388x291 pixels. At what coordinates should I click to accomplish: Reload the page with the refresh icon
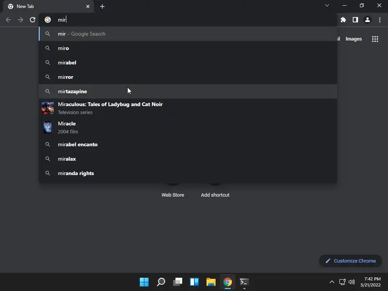(x=33, y=20)
